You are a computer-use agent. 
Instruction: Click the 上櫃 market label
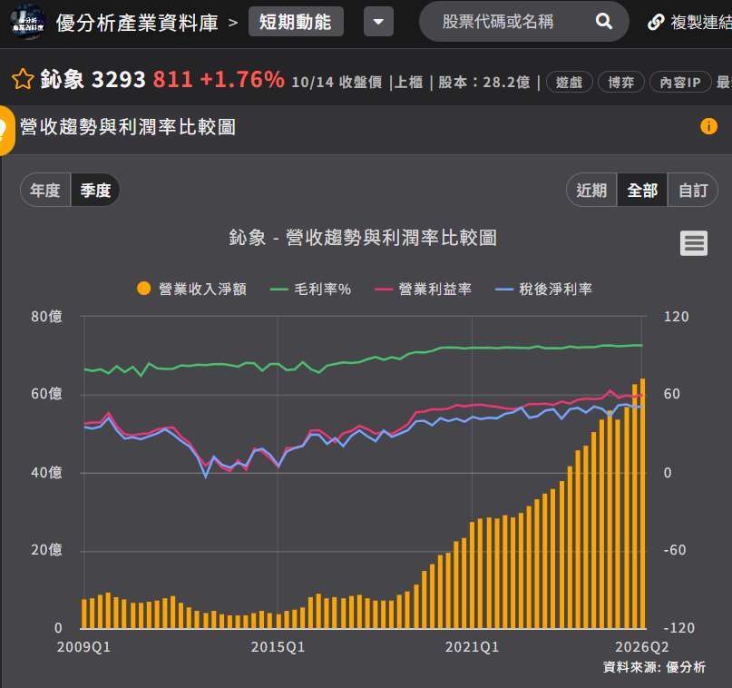[x=409, y=83]
